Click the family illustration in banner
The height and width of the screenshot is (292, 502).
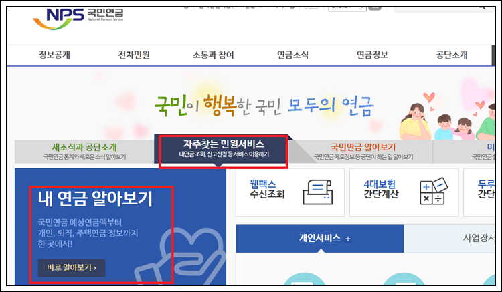tap(447, 117)
